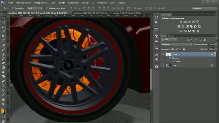Open History panel from collapsed dock
The width and height of the screenshot is (219, 123).
click(x=157, y=17)
